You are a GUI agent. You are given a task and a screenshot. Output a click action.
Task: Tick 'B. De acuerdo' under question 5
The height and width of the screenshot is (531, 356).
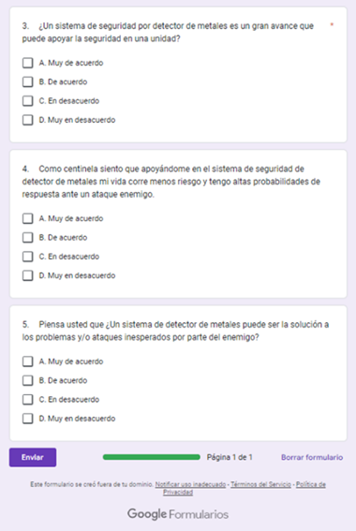coord(28,380)
